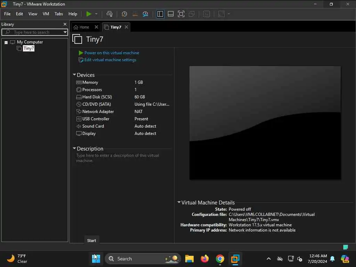This screenshot has width=356, height=267.
Task: Close the Tiny7 tab
Action: click(x=127, y=27)
